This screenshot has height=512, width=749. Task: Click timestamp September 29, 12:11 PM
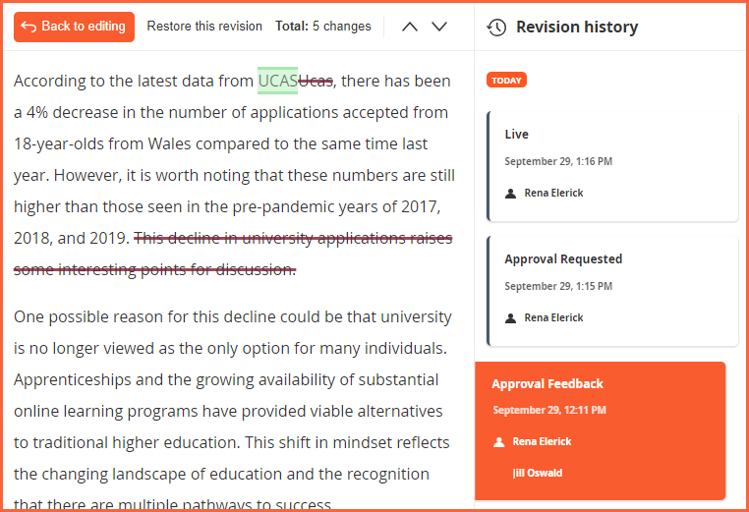point(549,410)
